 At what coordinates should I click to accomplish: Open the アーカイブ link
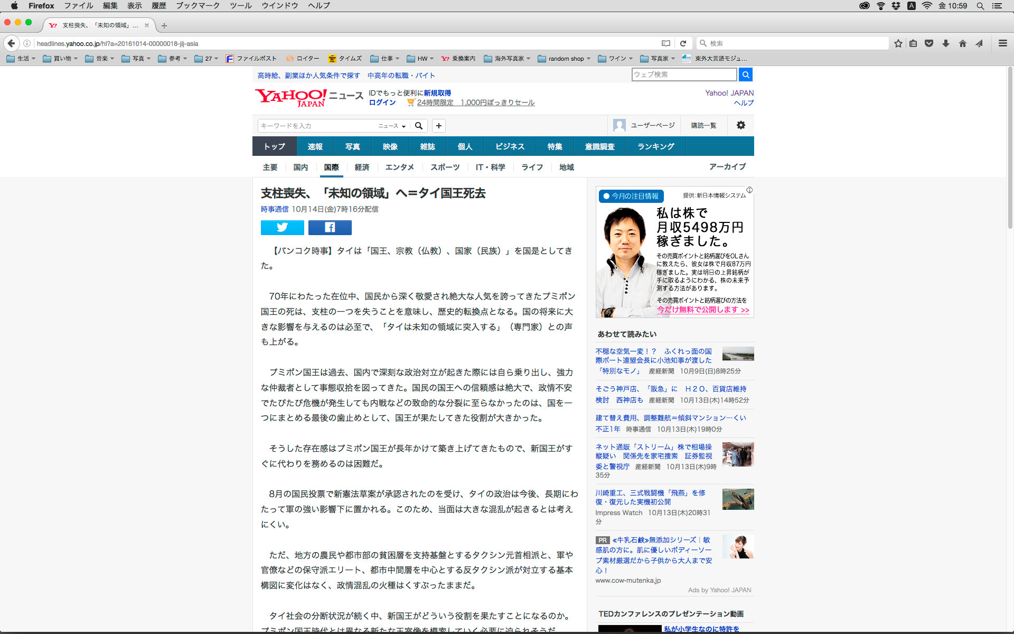727,166
